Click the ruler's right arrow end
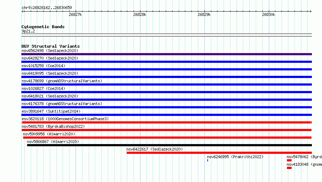 (x=310, y=11)
